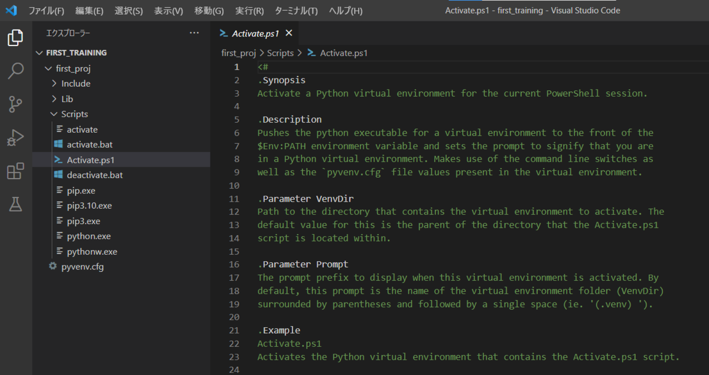Open the Search view icon

pyautogui.click(x=15, y=71)
